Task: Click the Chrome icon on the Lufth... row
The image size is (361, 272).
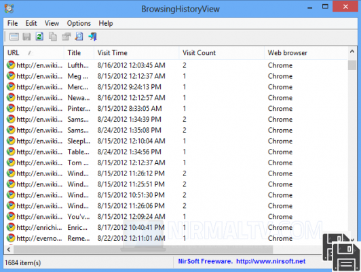Action: click(11, 65)
